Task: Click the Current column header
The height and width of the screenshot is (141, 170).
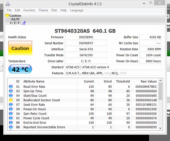Action: tap(86, 81)
